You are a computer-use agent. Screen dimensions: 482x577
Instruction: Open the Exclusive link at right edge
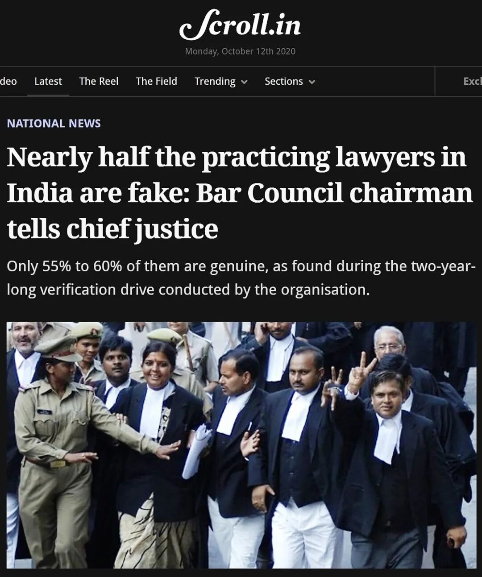[x=472, y=81]
